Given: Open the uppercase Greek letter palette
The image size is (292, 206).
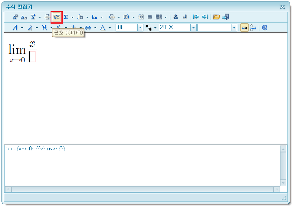Looking at the screenshot, I should point(15,28).
